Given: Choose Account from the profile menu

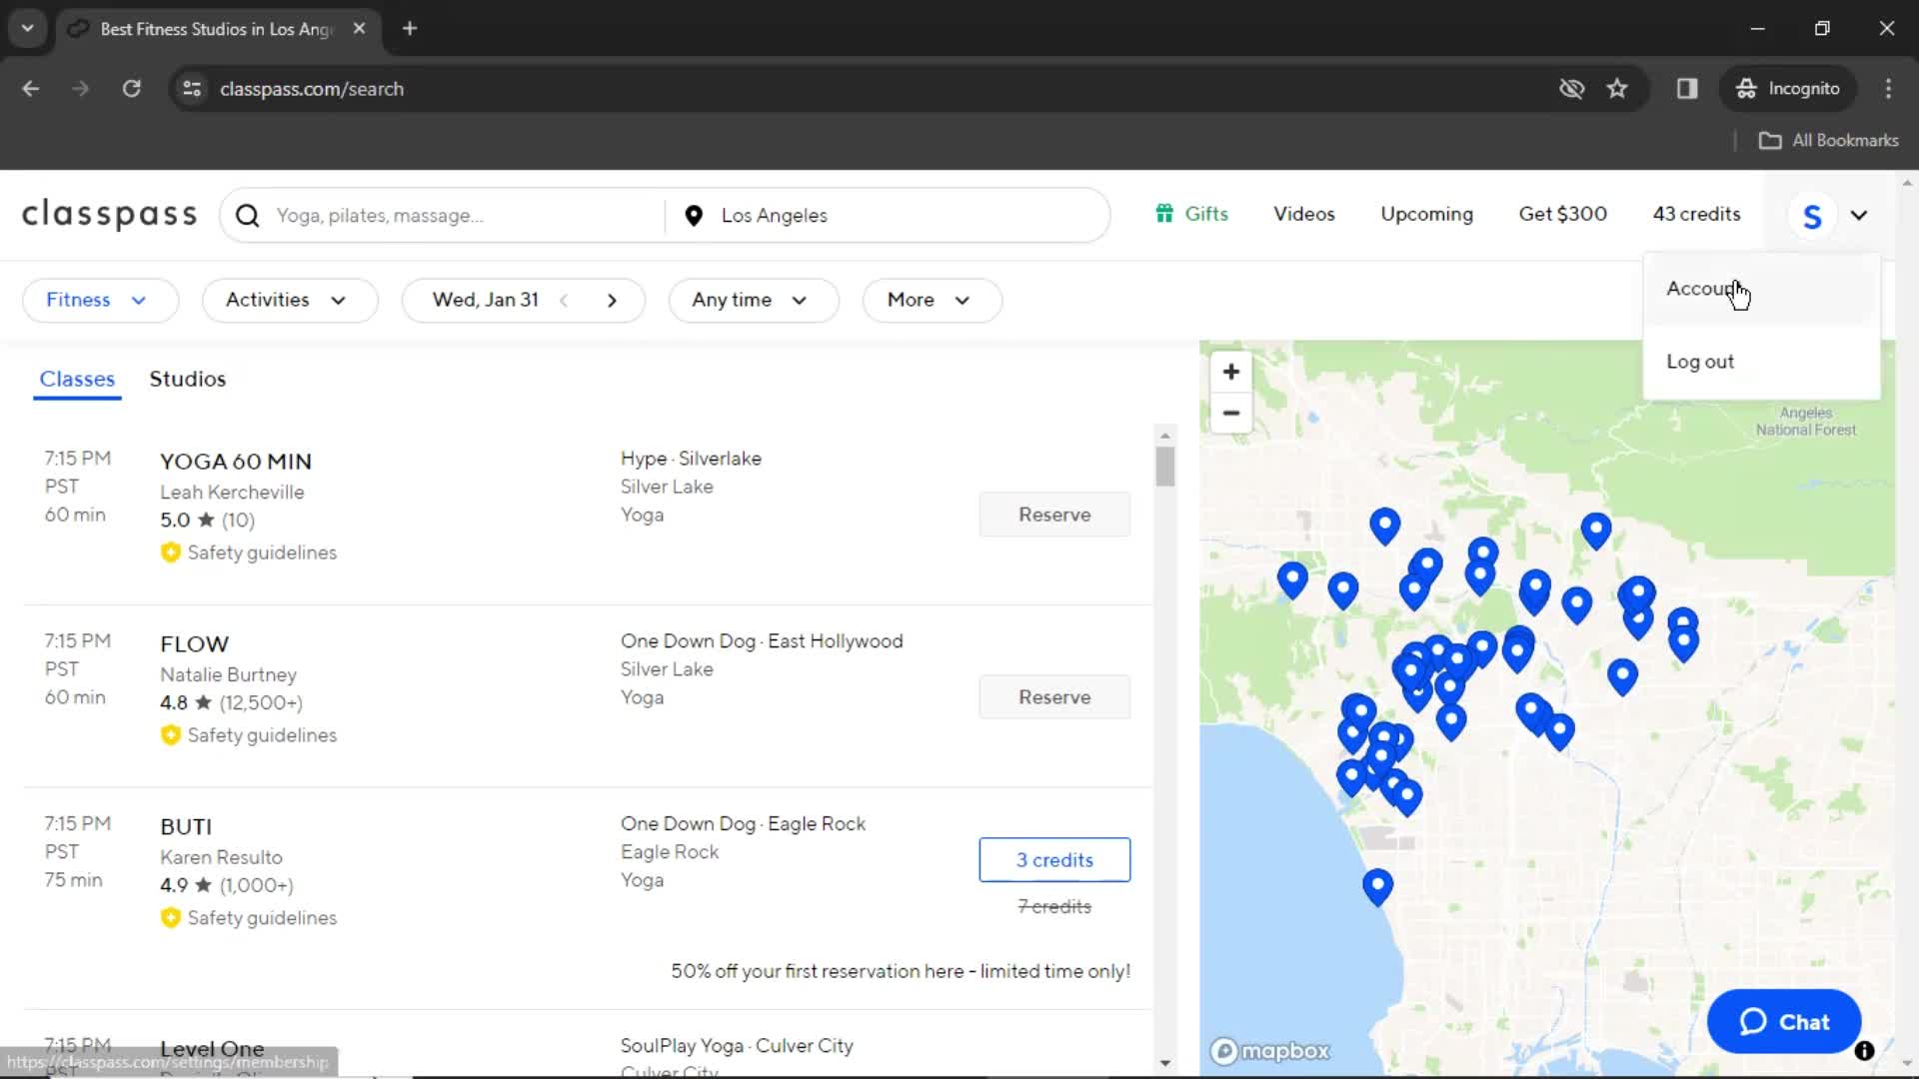Looking at the screenshot, I should [x=1761, y=289].
